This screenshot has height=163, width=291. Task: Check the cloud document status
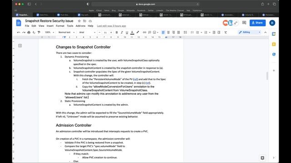click(90, 21)
